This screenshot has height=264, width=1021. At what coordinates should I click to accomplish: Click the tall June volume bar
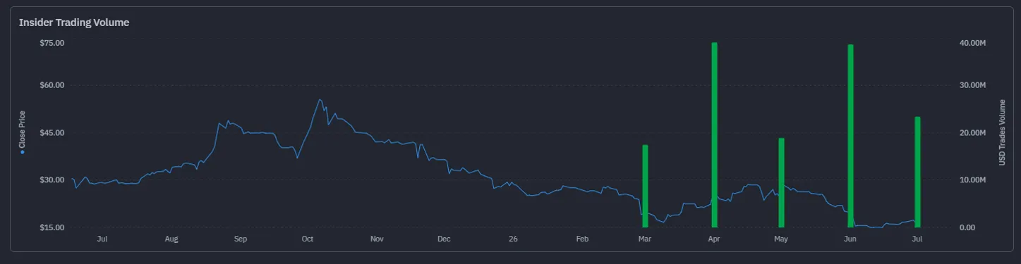tap(850, 136)
